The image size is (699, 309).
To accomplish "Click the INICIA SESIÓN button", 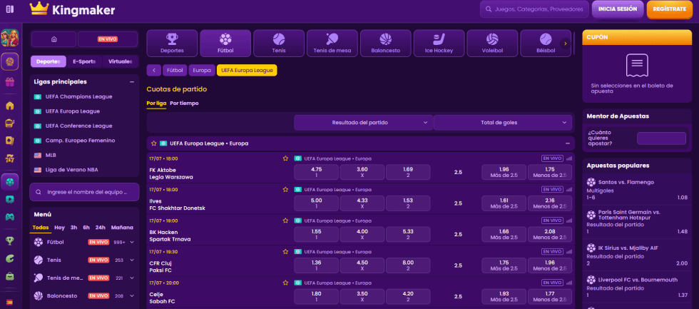I will pyautogui.click(x=617, y=9).
